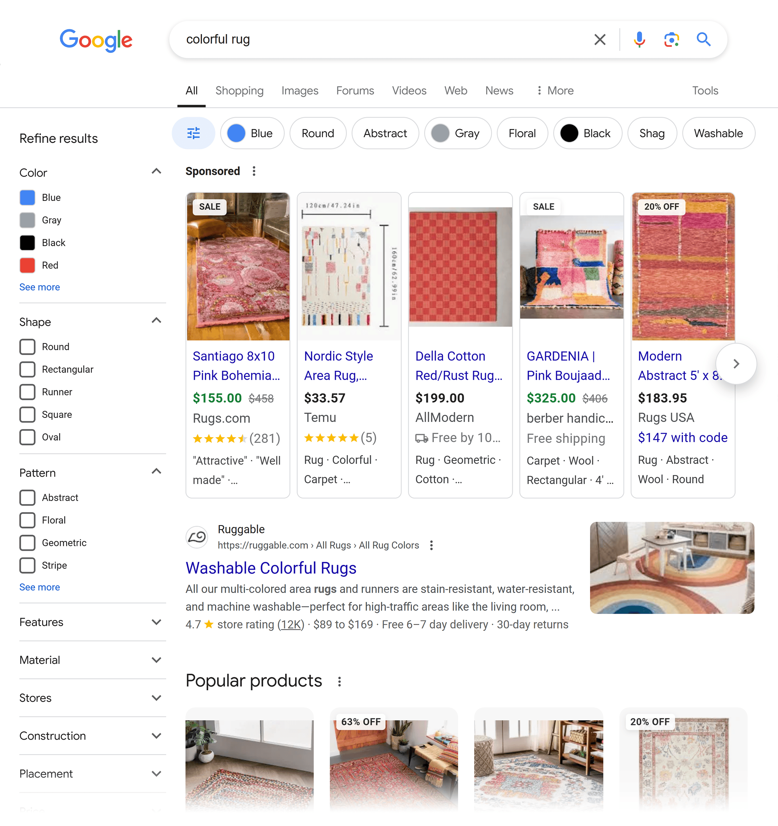Select the Abstract filter chip
This screenshot has height=826, width=778.
tap(385, 134)
